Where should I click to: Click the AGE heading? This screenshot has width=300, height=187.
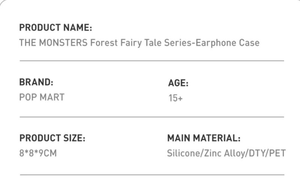point(178,83)
